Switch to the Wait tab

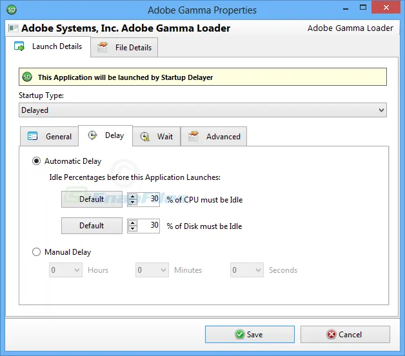(157, 137)
